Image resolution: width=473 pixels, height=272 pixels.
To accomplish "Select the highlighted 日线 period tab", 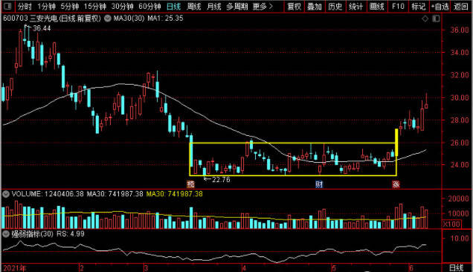I will [x=174, y=7].
